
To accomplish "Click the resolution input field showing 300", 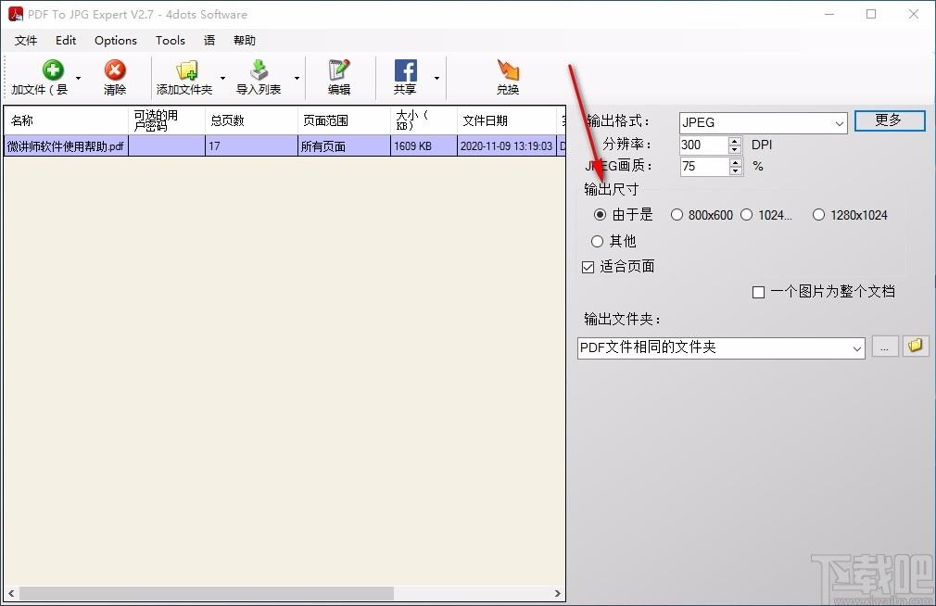I will click(x=703, y=145).
